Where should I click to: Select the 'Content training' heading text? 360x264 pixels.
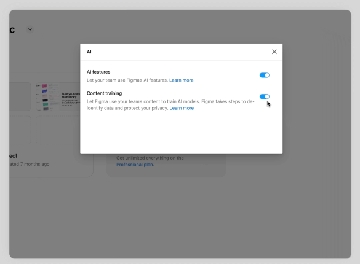click(x=105, y=93)
